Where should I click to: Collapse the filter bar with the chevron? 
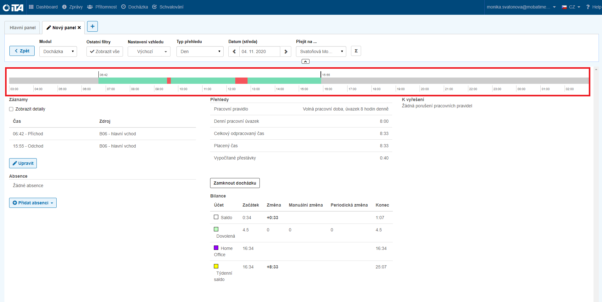point(305,62)
